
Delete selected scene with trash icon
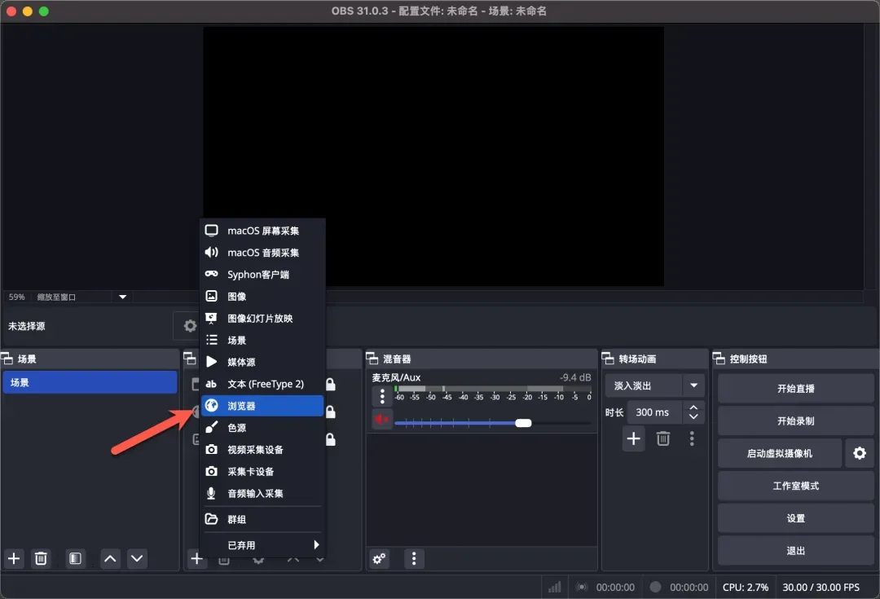(x=41, y=558)
